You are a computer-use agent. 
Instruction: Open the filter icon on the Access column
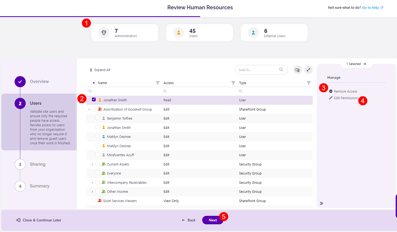233,83
